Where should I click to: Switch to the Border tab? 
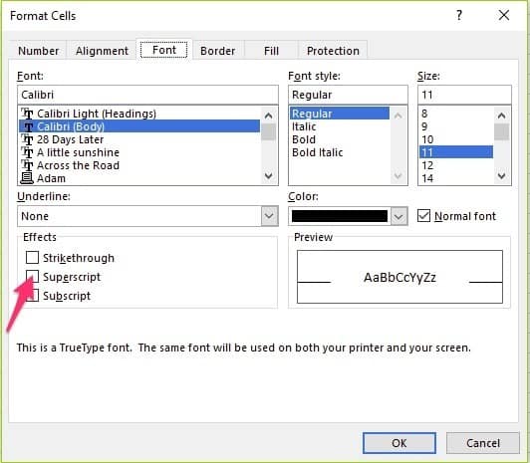click(x=217, y=51)
